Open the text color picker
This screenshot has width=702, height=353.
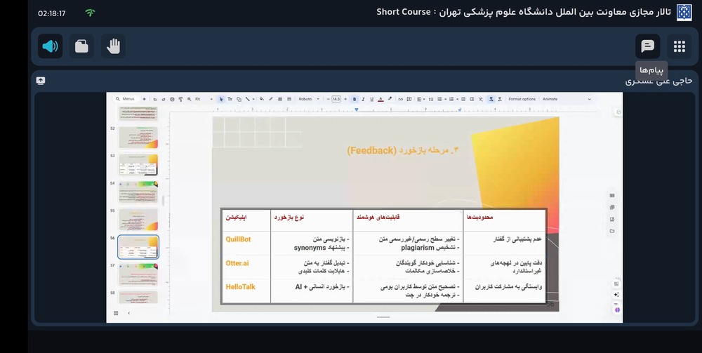380,99
